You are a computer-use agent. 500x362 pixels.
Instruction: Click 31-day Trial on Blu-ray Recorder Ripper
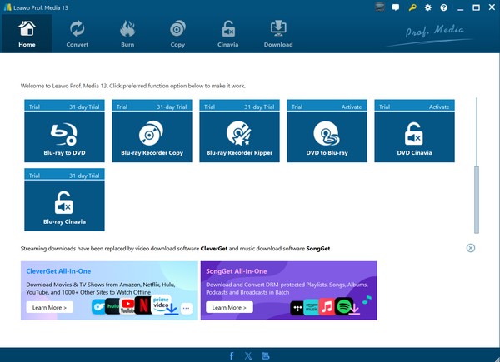point(259,107)
